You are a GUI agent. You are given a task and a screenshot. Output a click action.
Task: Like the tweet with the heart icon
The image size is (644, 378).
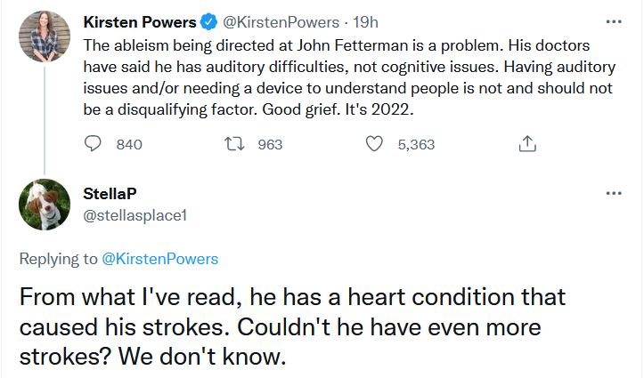[374, 143]
